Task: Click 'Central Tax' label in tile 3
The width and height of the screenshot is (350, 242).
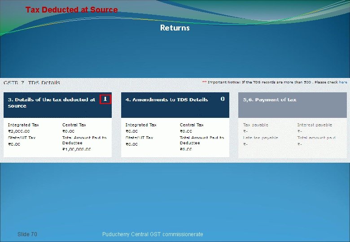Action: [x=74, y=125]
